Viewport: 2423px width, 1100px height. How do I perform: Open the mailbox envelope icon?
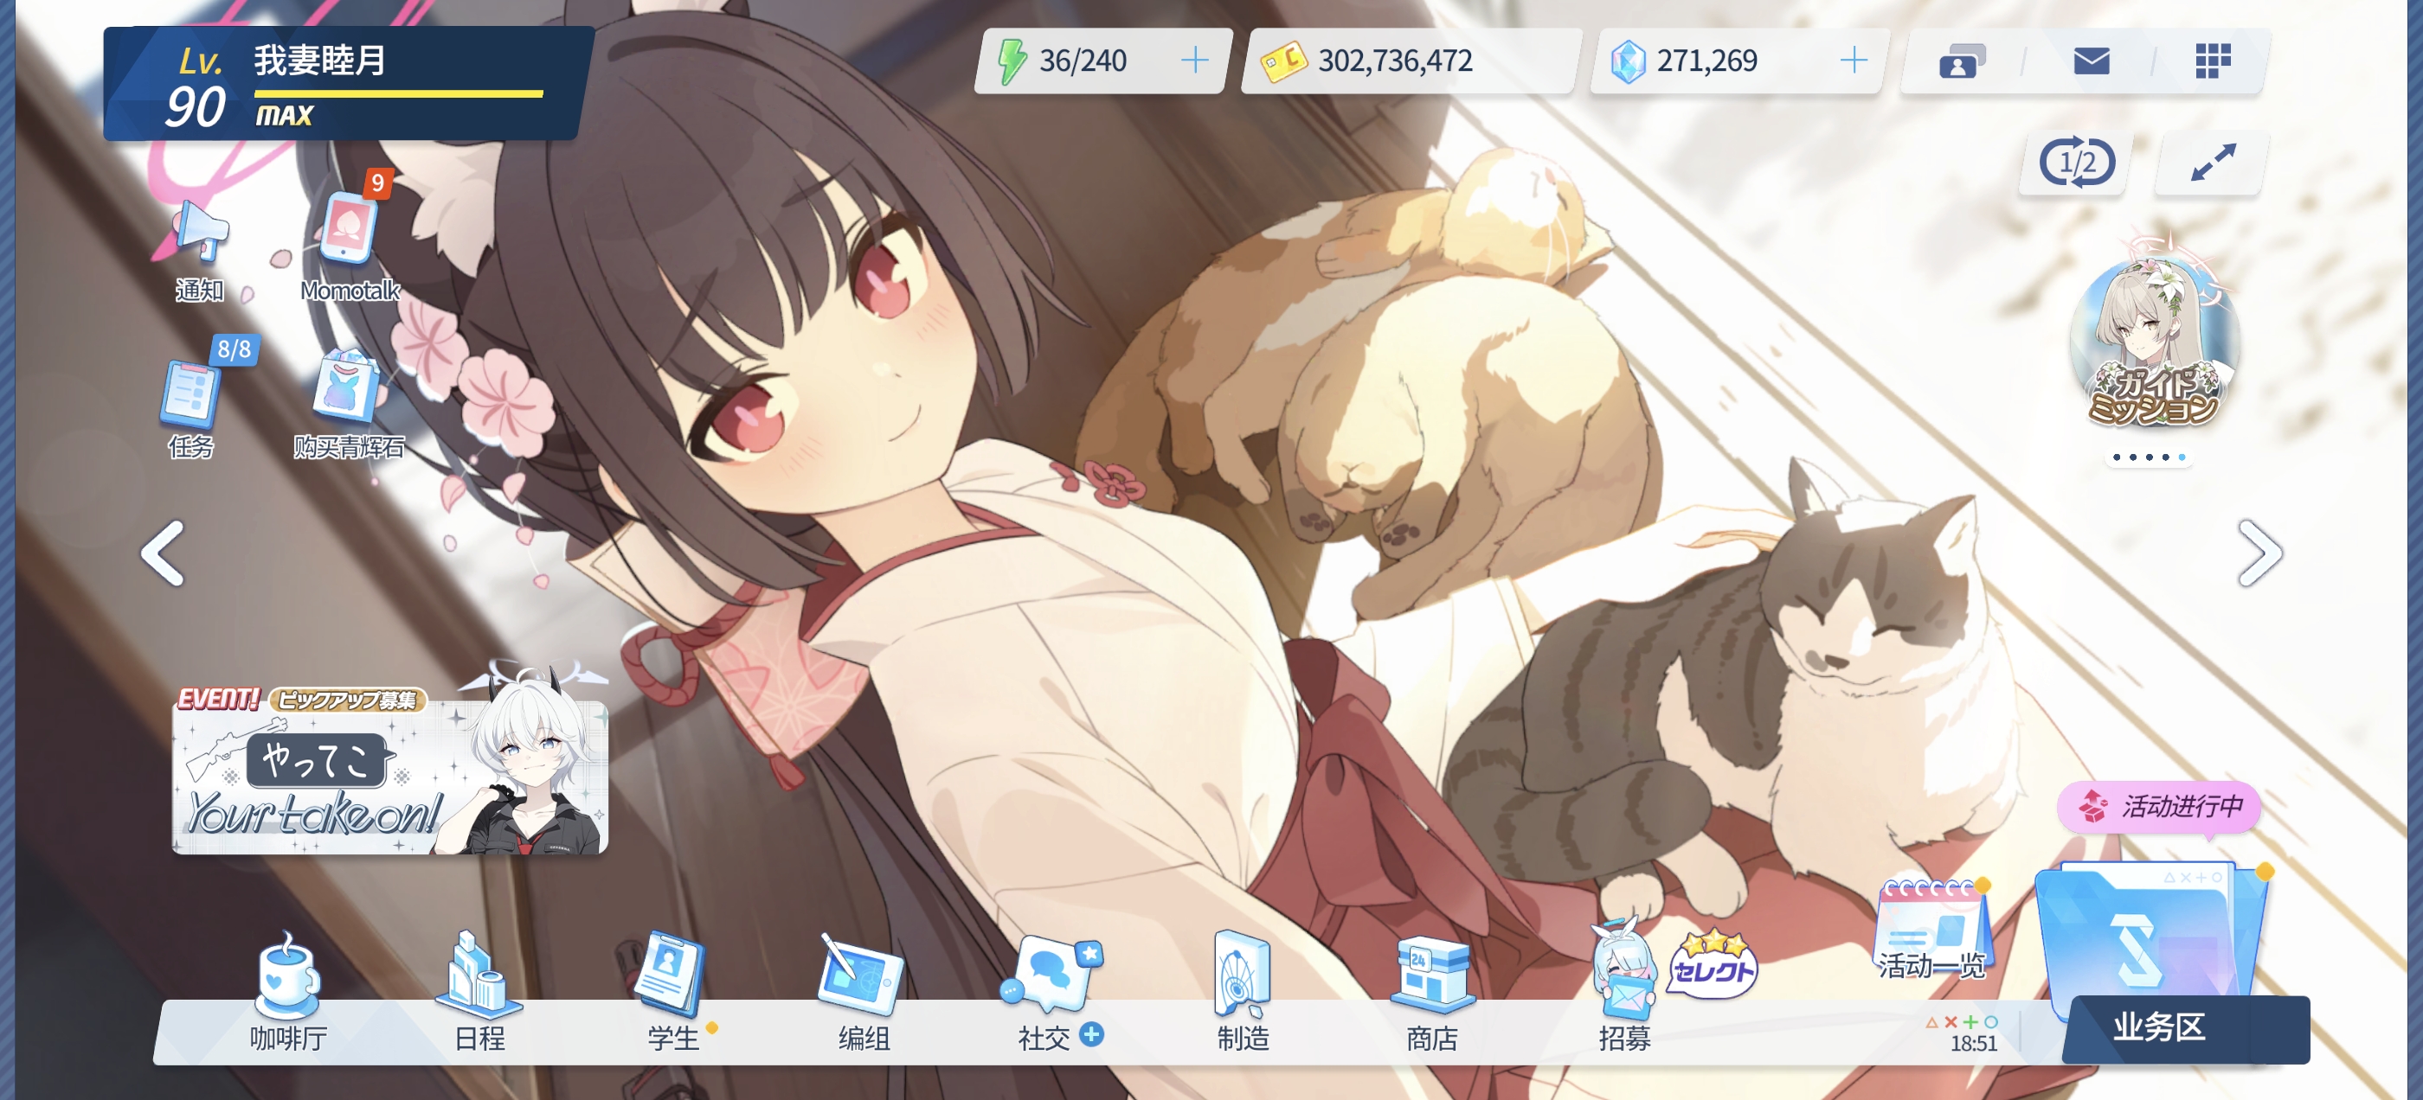click(x=2091, y=61)
